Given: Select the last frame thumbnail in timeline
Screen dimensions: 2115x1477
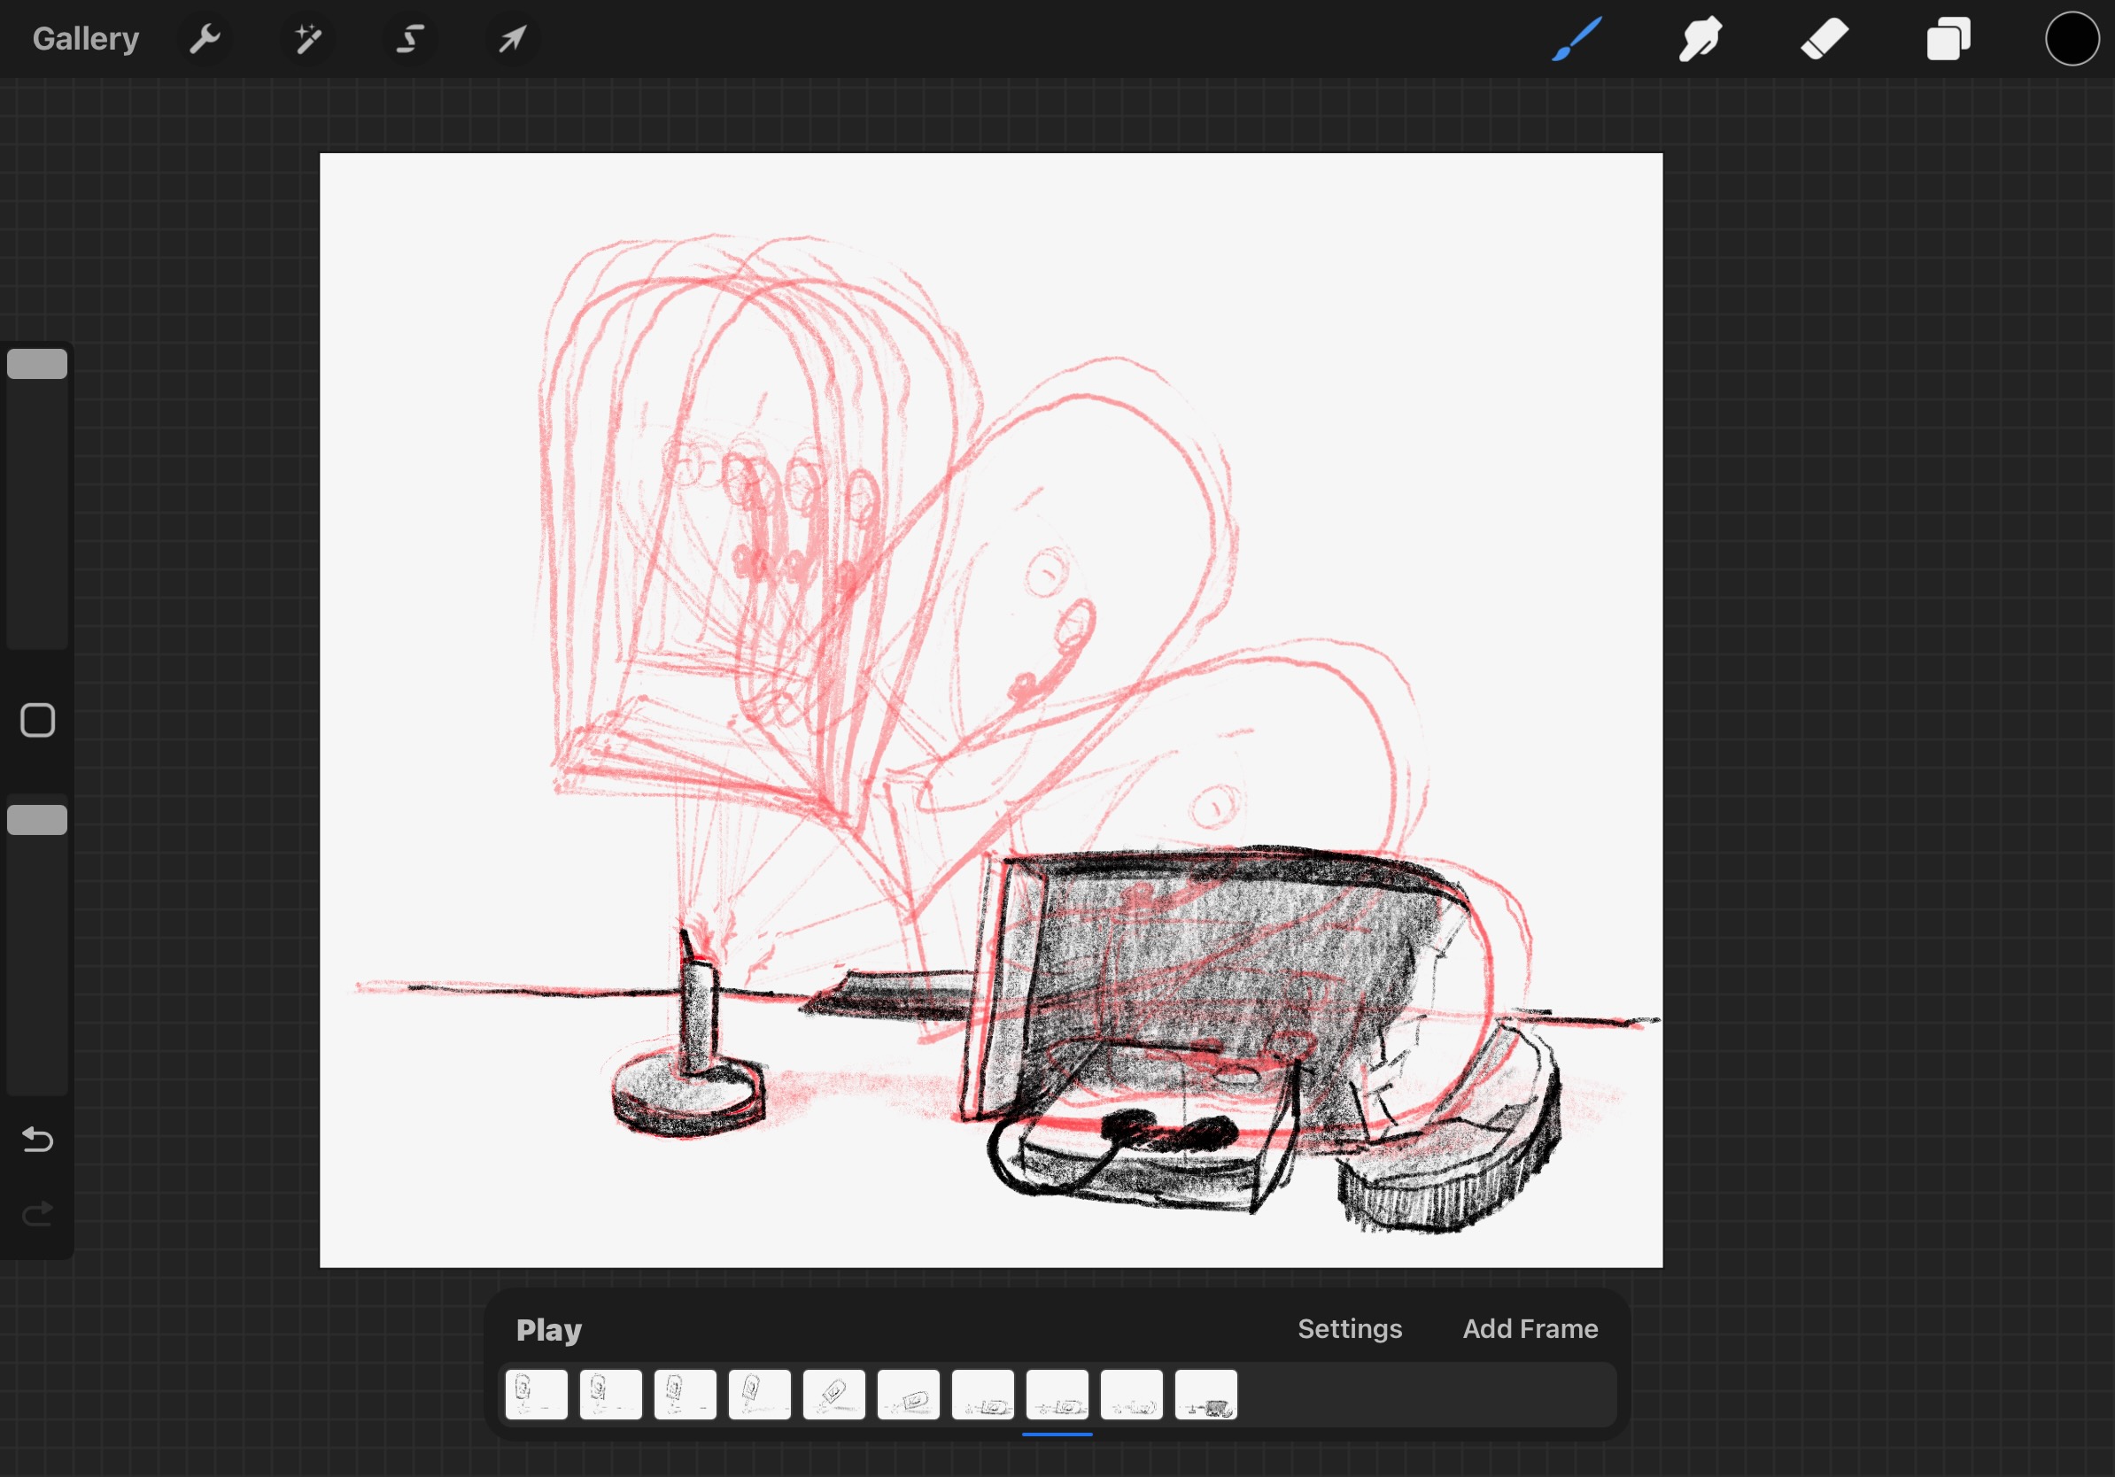Looking at the screenshot, I should 1205,1394.
